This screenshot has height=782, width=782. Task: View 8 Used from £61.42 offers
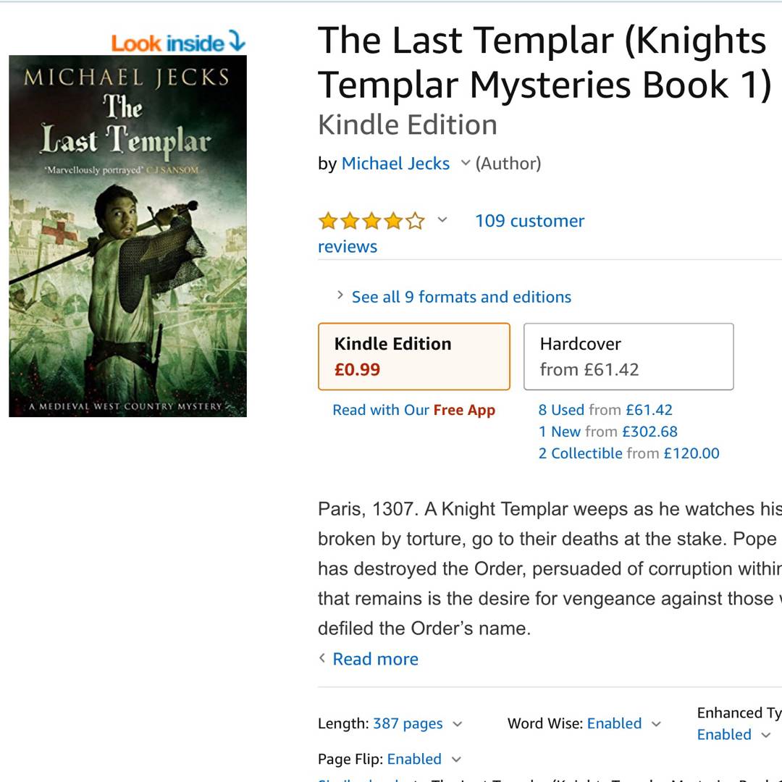[605, 410]
